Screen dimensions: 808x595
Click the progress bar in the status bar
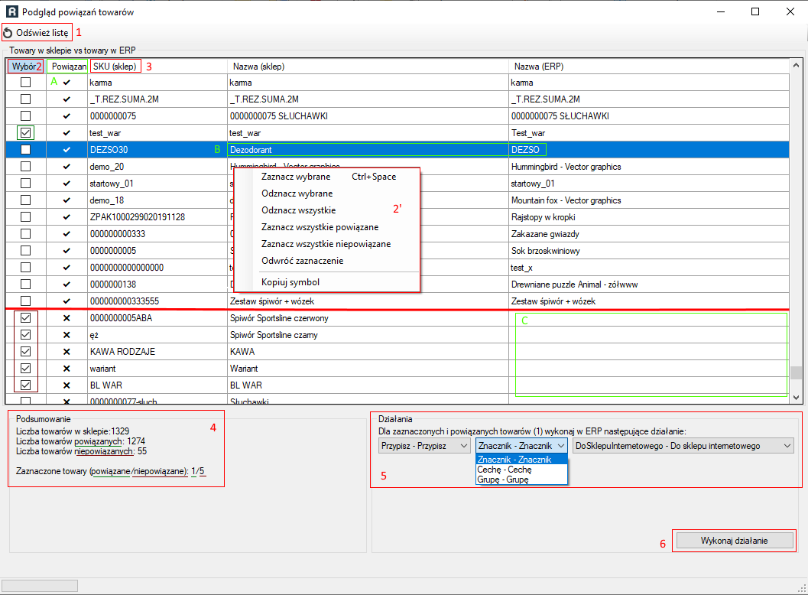(40, 586)
